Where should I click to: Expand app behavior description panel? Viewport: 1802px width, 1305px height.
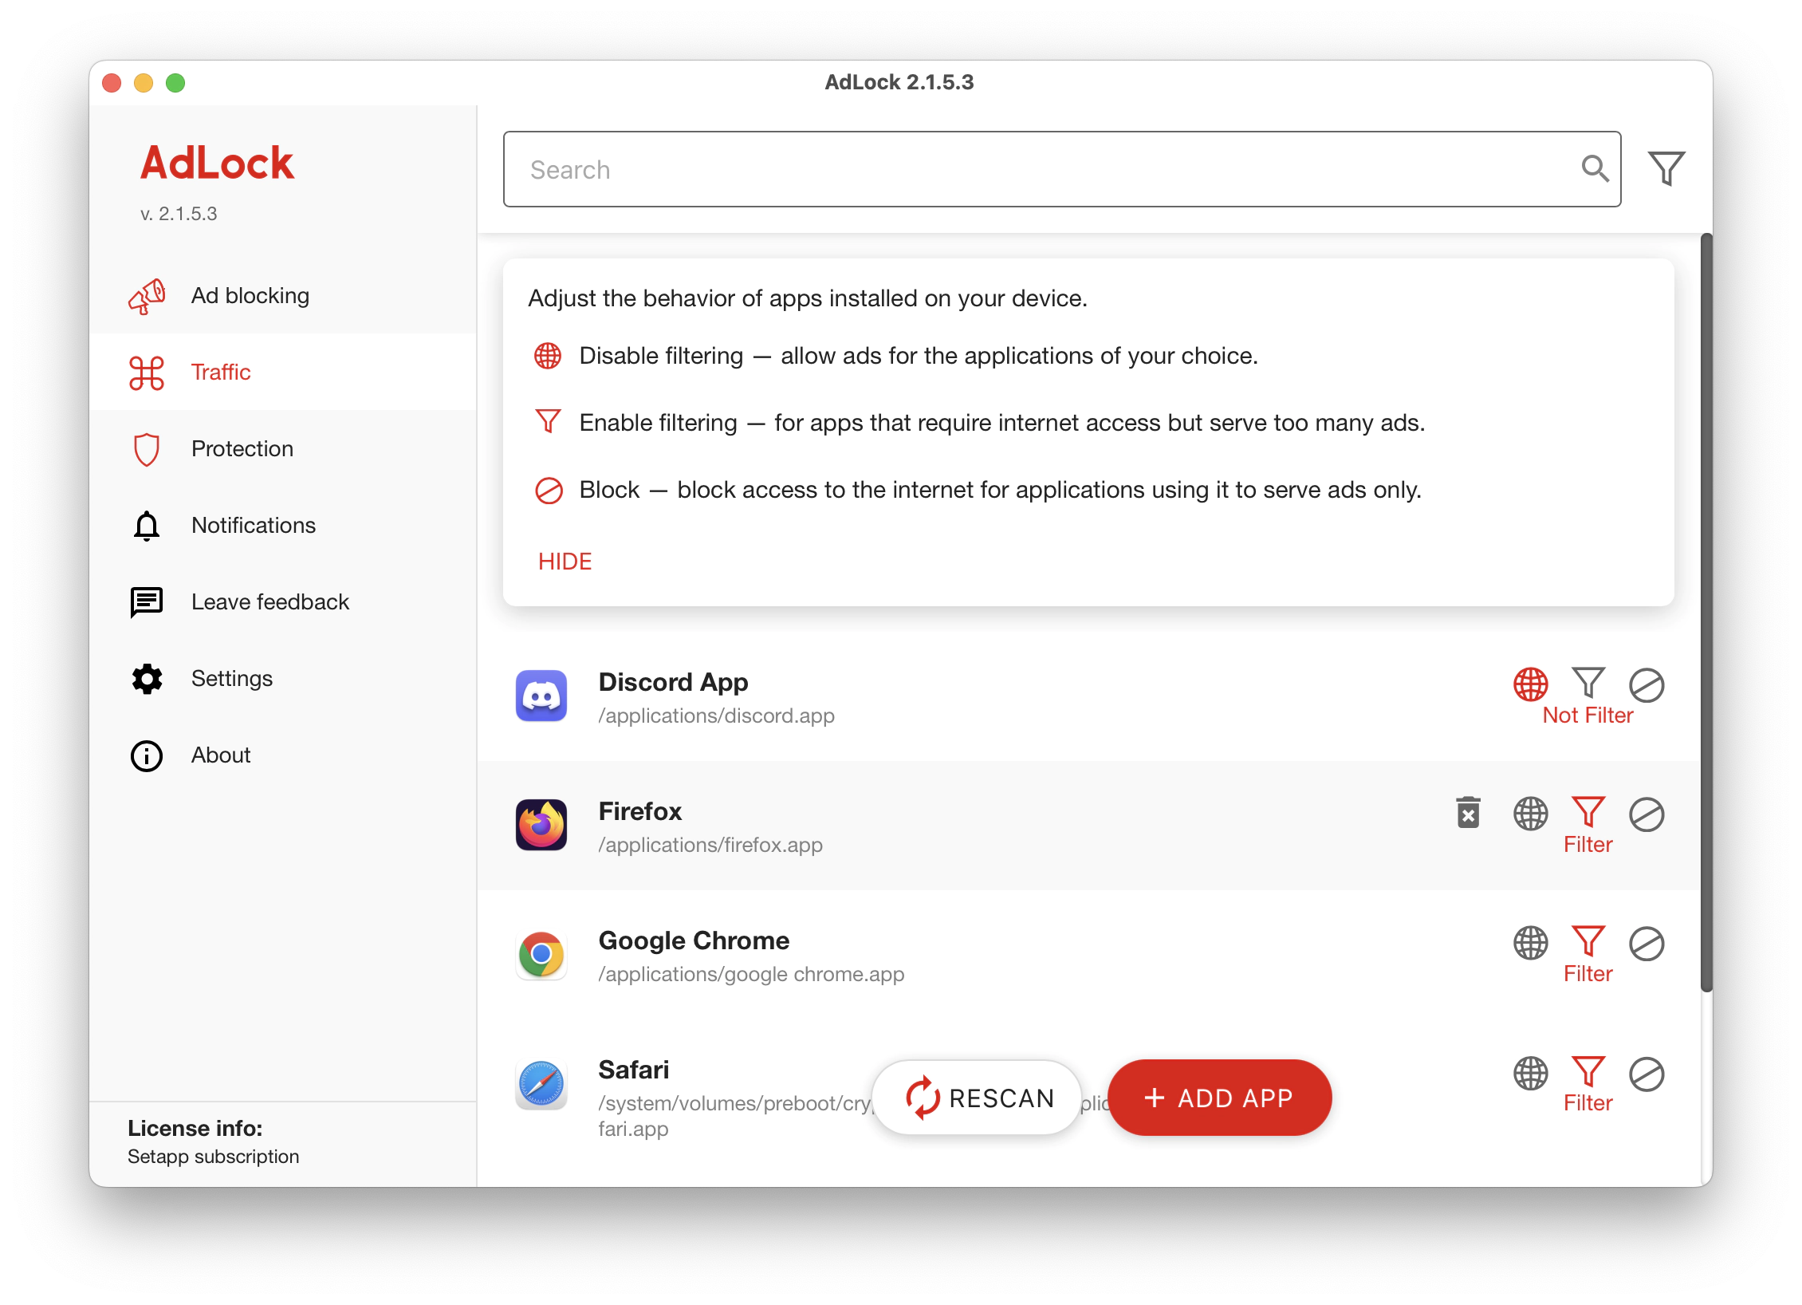click(564, 562)
